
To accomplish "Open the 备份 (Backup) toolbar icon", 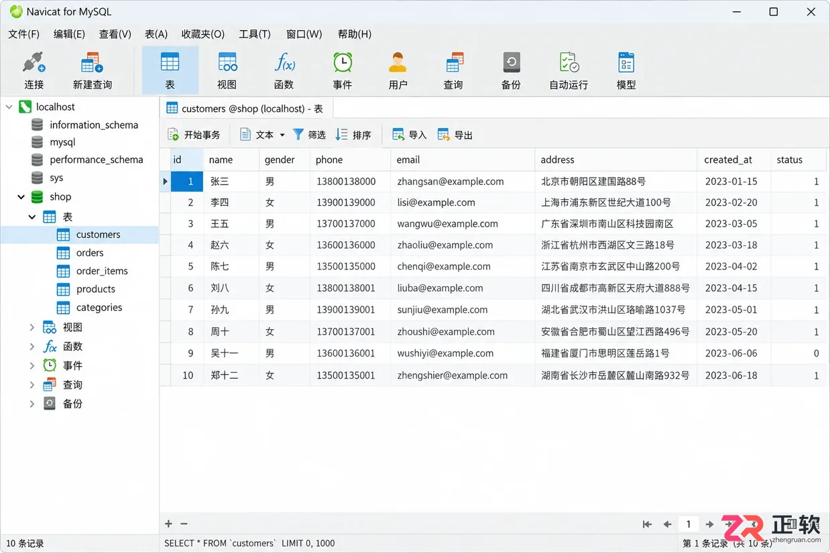I will [x=511, y=70].
